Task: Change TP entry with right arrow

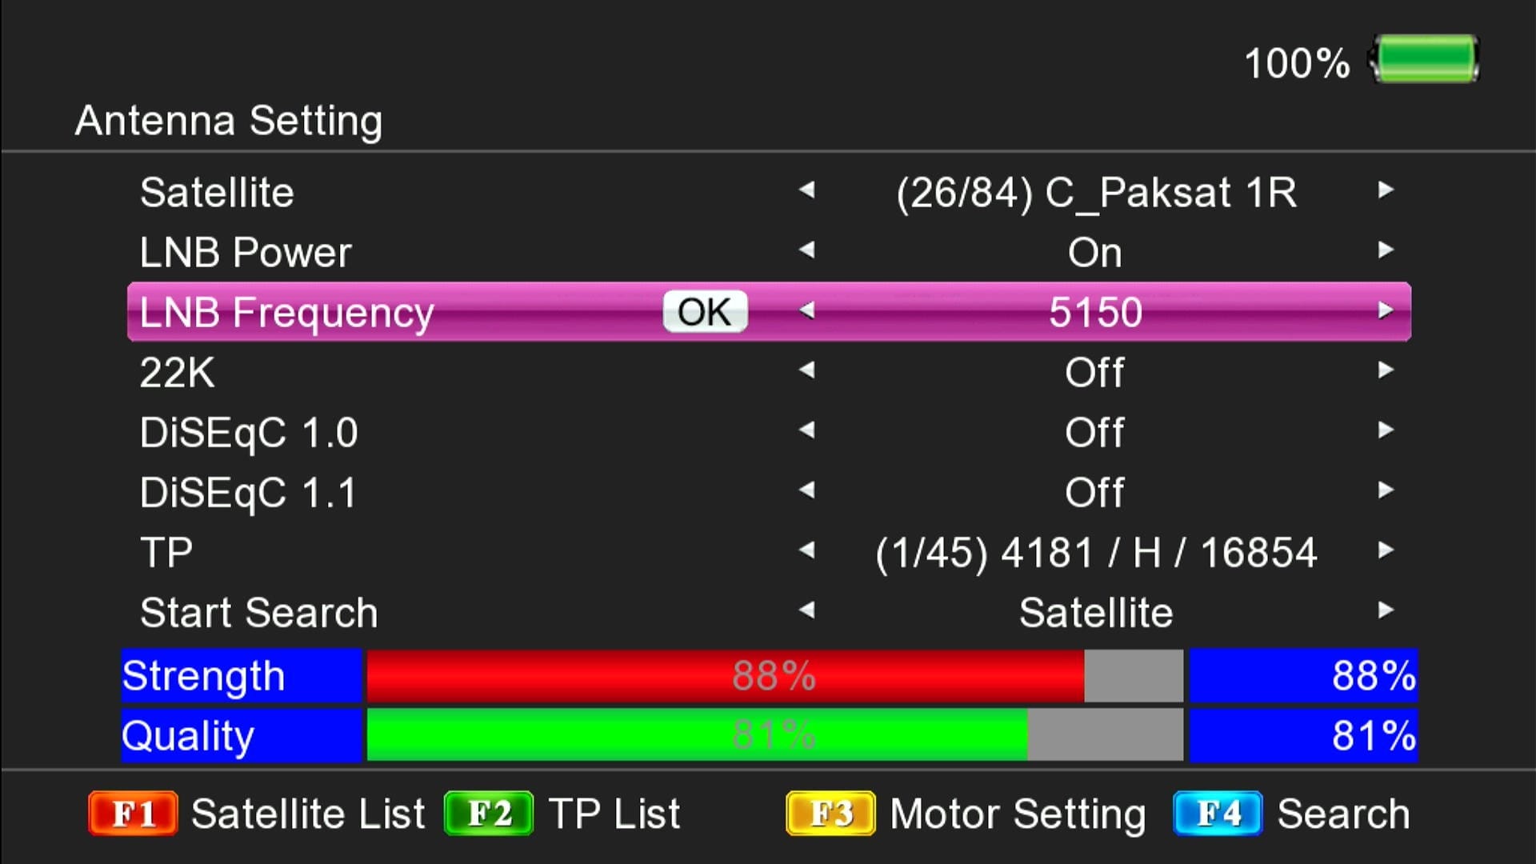Action: pos(1386,550)
